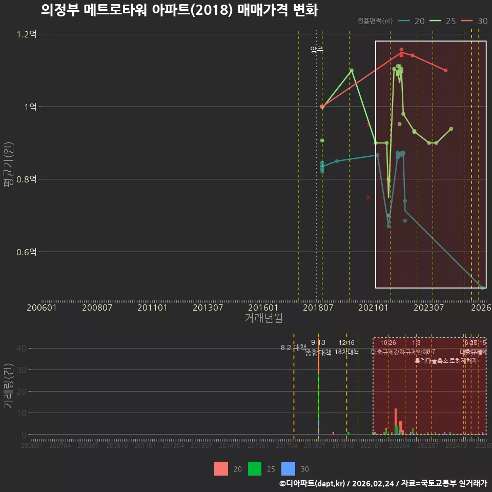The image size is (492, 492).
Task: Click the '거래량(건)' volume axis title
Action: tap(8, 385)
